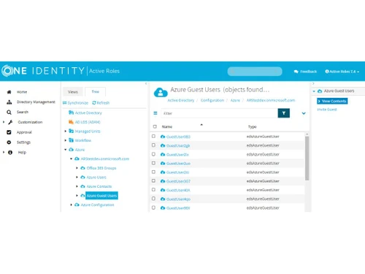Open the GuestUser3G7 link
This screenshot has width=365, height=274.
(178, 181)
